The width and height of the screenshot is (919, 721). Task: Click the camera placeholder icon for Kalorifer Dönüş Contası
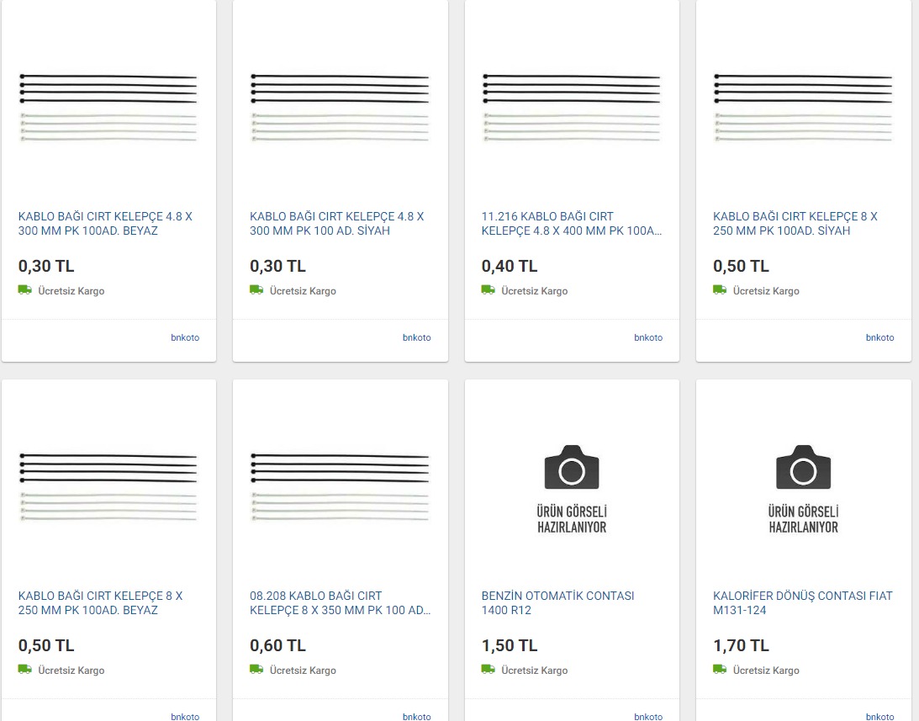803,468
